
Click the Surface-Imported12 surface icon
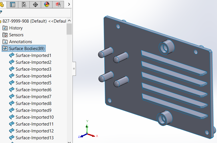(x=12, y=131)
